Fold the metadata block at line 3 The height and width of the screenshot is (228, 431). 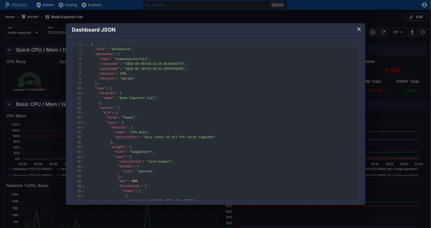point(83,54)
